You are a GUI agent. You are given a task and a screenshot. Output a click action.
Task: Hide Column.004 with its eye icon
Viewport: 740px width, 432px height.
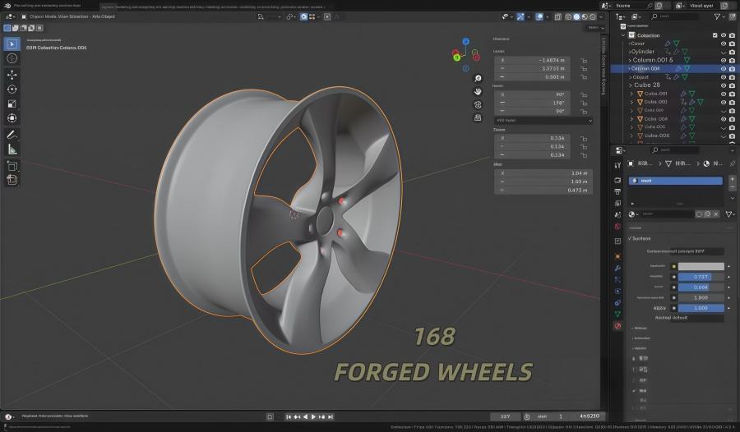pos(724,69)
